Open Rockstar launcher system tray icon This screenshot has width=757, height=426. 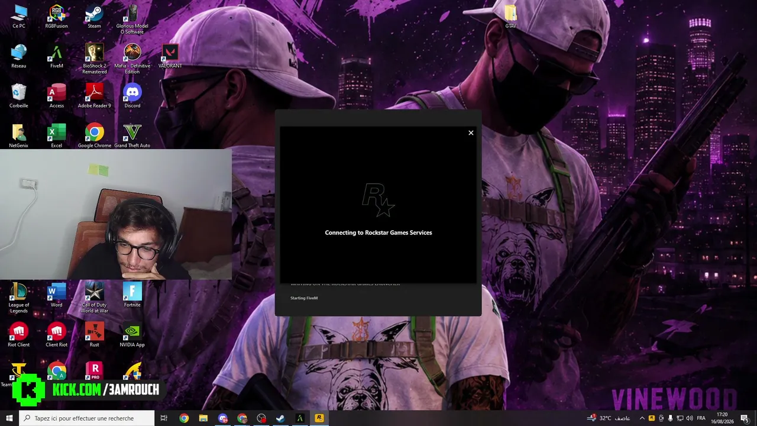tap(652, 418)
